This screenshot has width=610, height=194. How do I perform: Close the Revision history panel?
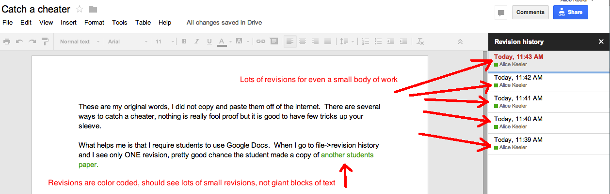tap(601, 42)
